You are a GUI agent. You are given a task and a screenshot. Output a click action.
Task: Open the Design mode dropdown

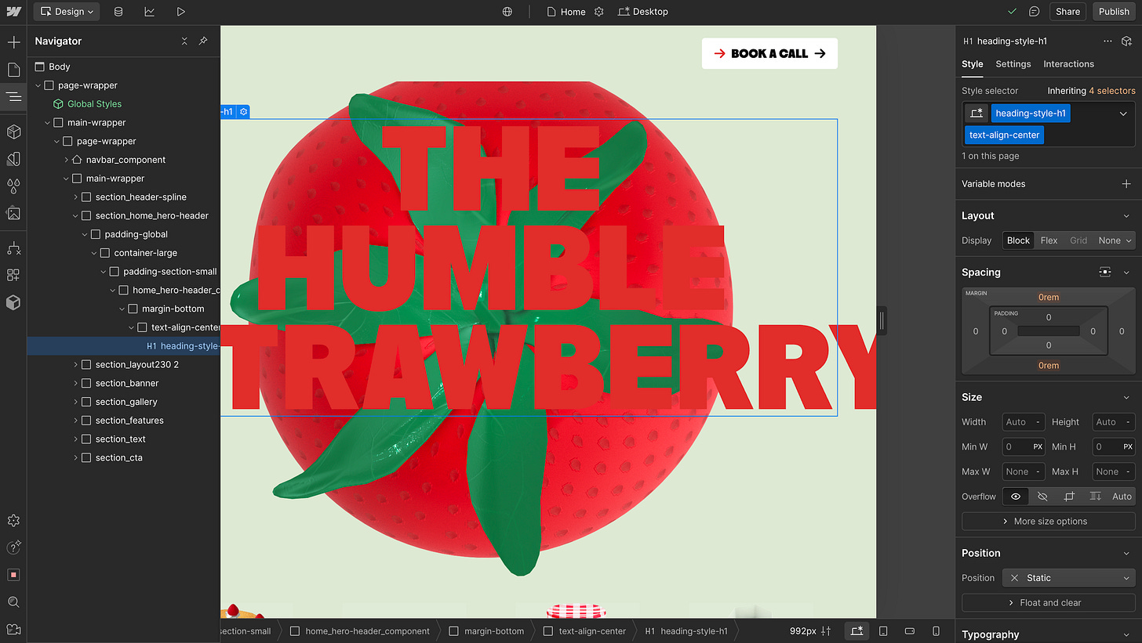pyautogui.click(x=67, y=12)
